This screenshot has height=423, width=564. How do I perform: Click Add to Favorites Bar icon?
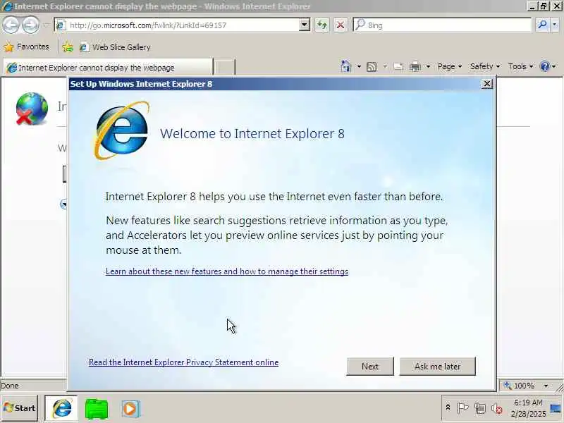pyautogui.click(x=67, y=47)
